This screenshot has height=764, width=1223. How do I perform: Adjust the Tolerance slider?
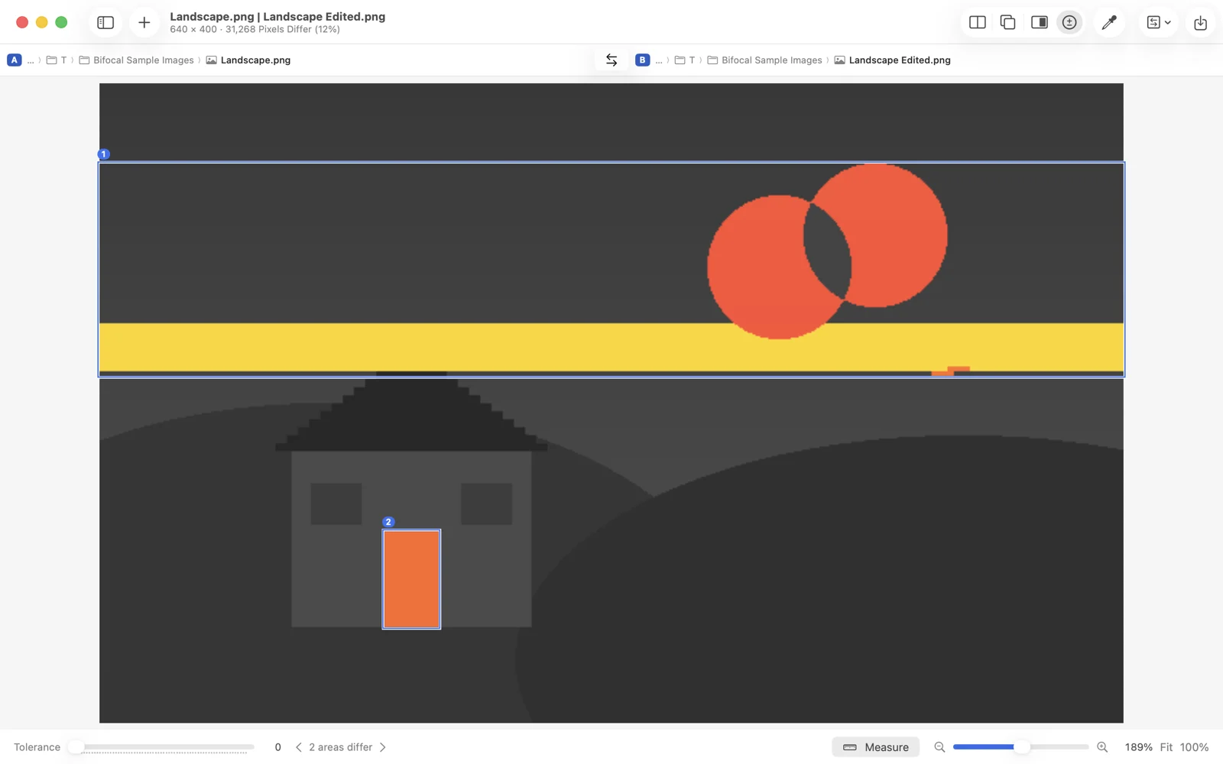161,747
